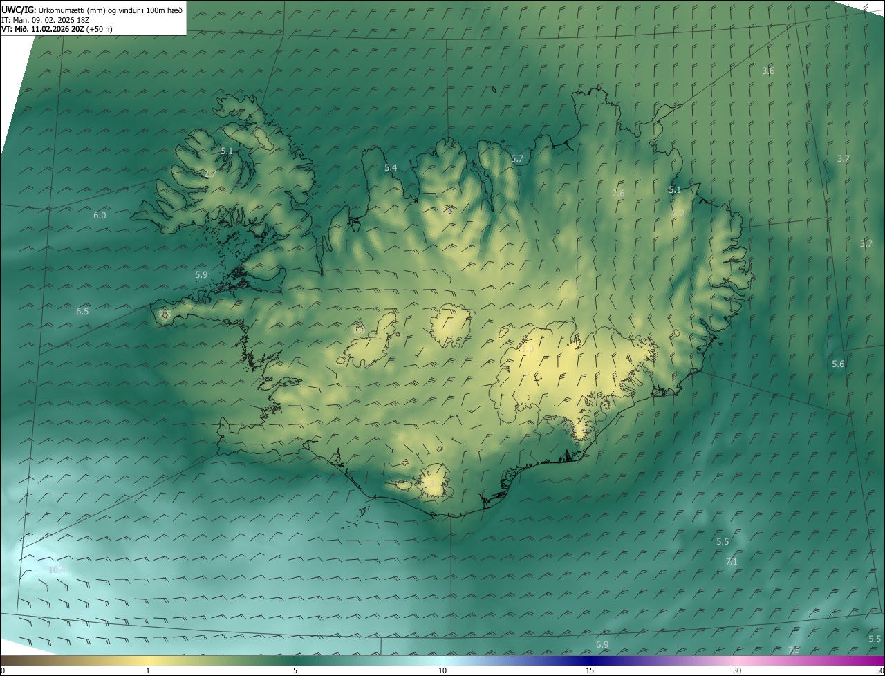This screenshot has width=885, height=676.
Task: Click the 6.9 value label
Action: point(602,644)
